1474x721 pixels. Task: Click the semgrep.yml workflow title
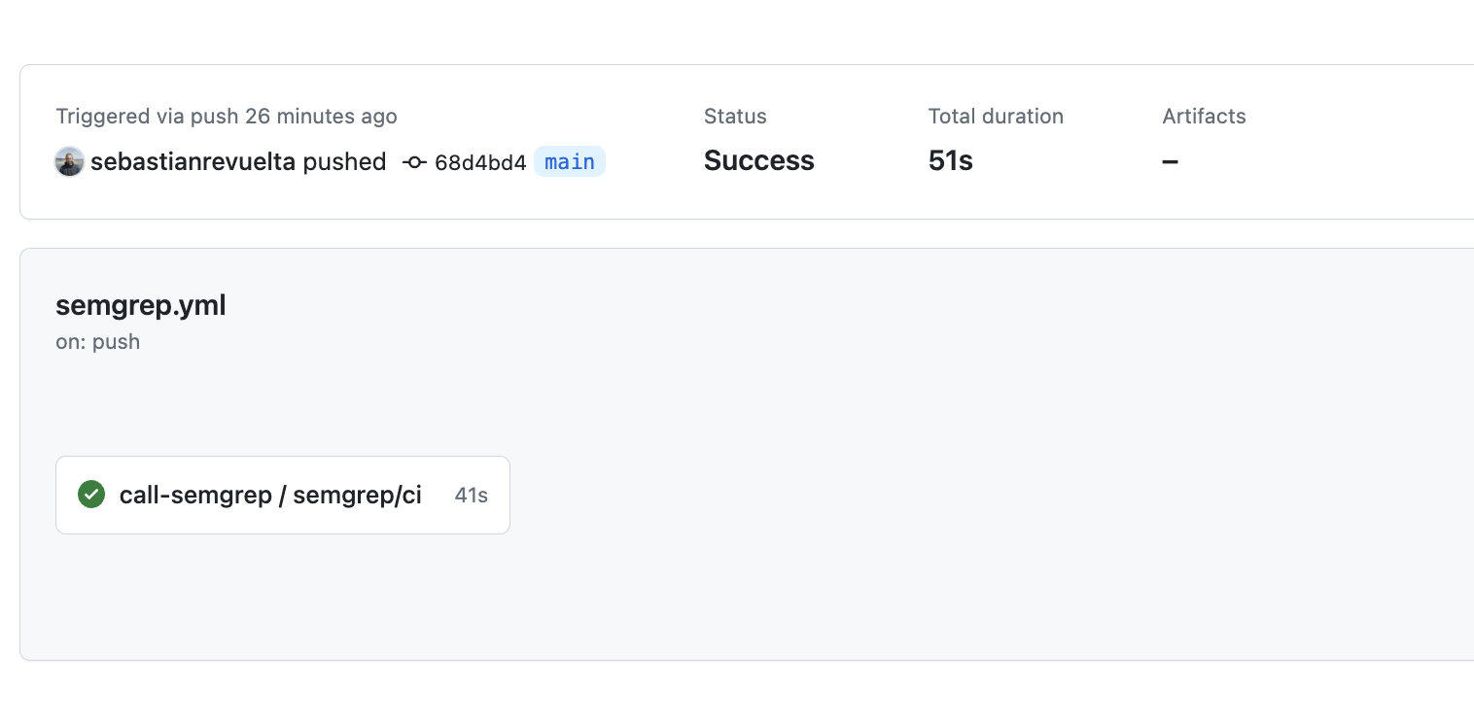(141, 306)
